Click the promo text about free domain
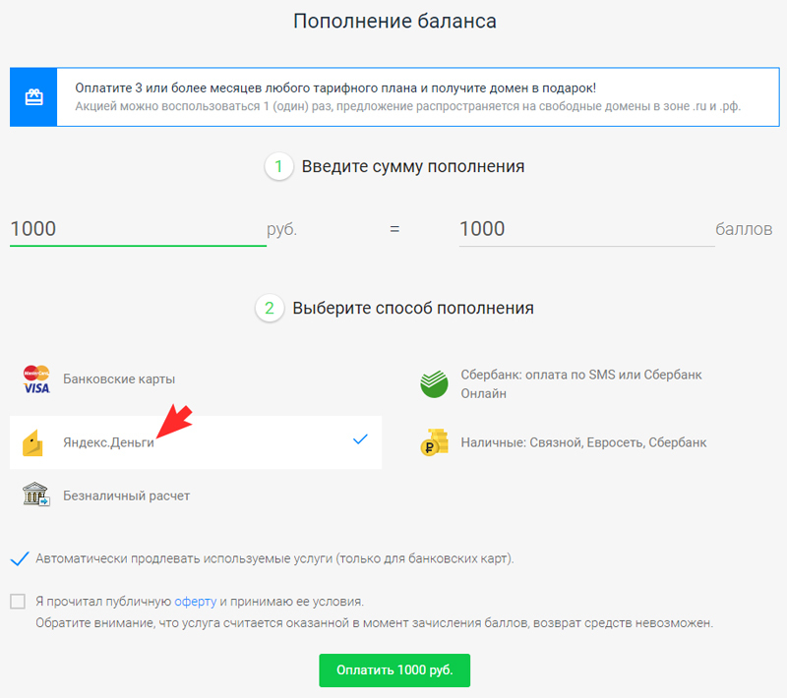The width and height of the screenshot is (787, 698). 335,87
